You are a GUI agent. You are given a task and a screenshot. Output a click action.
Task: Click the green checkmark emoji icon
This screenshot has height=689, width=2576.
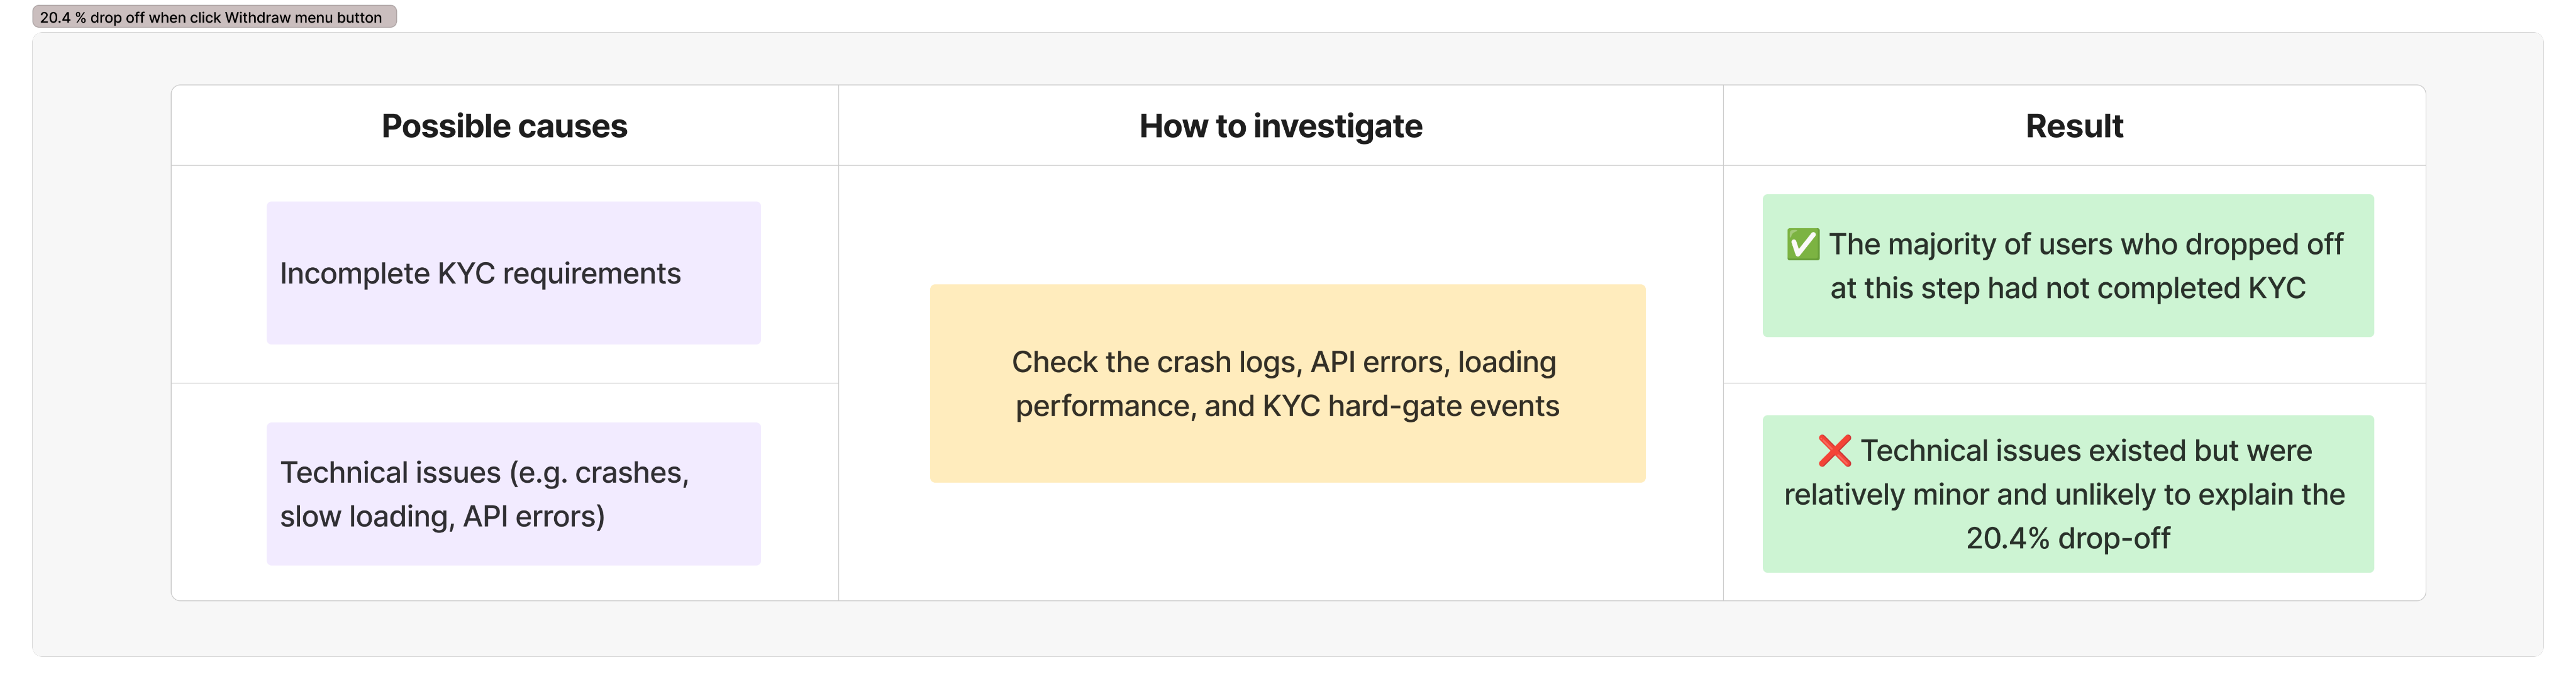1803,244
